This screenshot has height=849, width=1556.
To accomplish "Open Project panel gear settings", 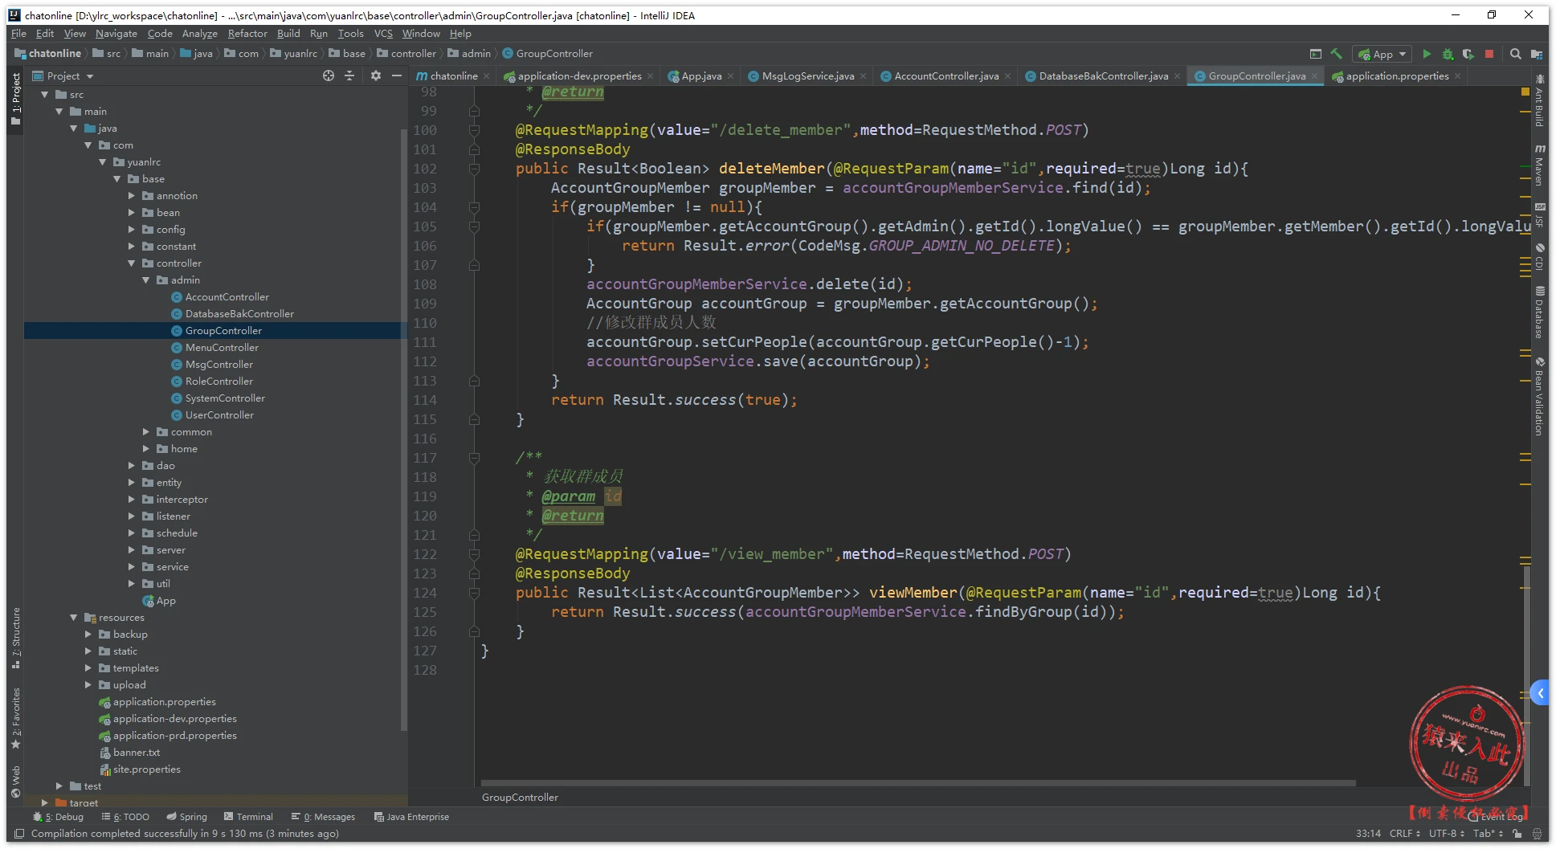I will pos(376,76).
